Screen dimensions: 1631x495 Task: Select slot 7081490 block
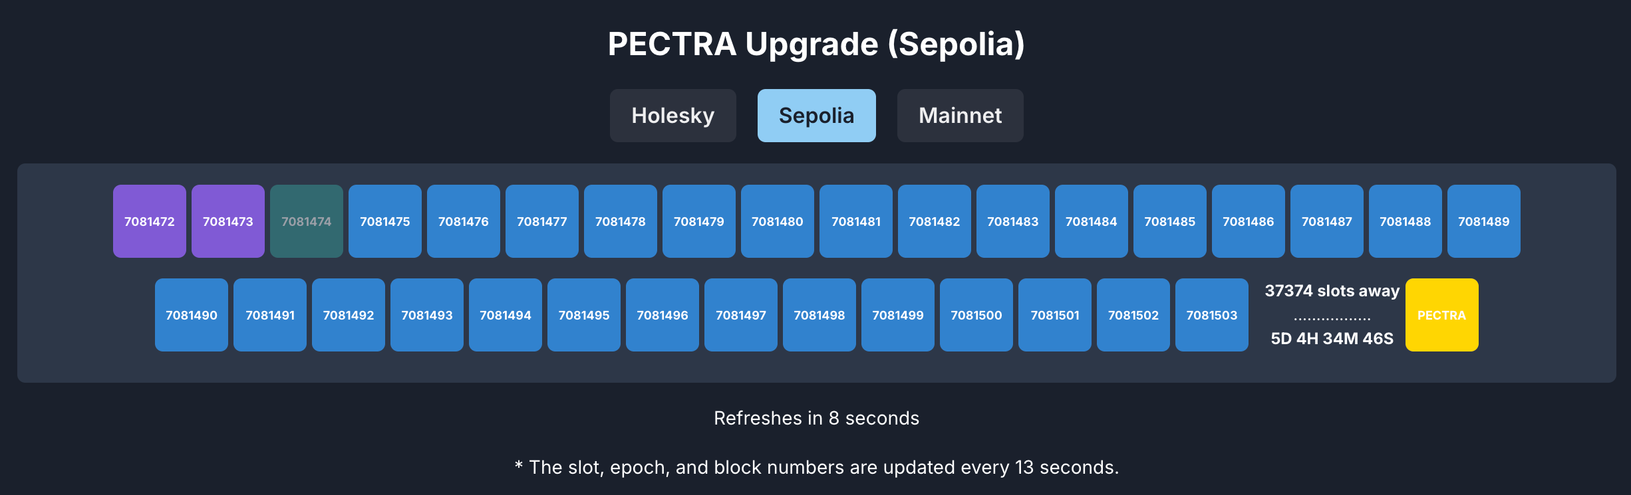click(x=192, y=315)
